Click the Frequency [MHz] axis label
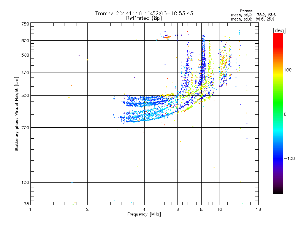 (x=144, y=214)
